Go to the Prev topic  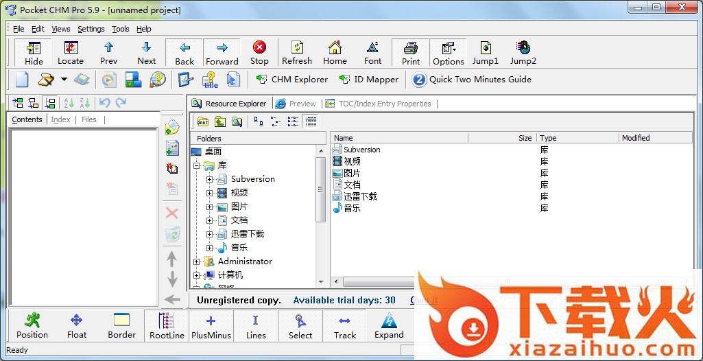point(108,53)
